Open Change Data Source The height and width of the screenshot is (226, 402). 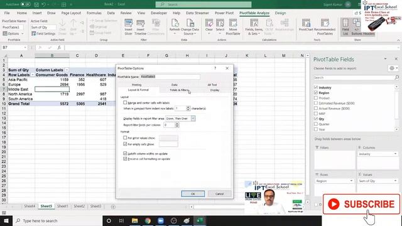190,26
